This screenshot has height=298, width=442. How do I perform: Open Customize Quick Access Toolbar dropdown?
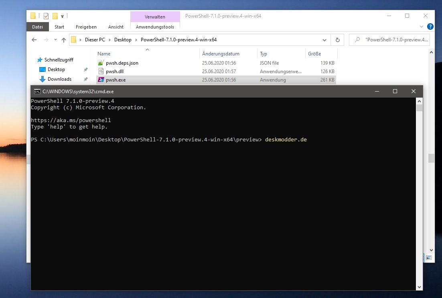pyautogui.click(x=62, y=16)
